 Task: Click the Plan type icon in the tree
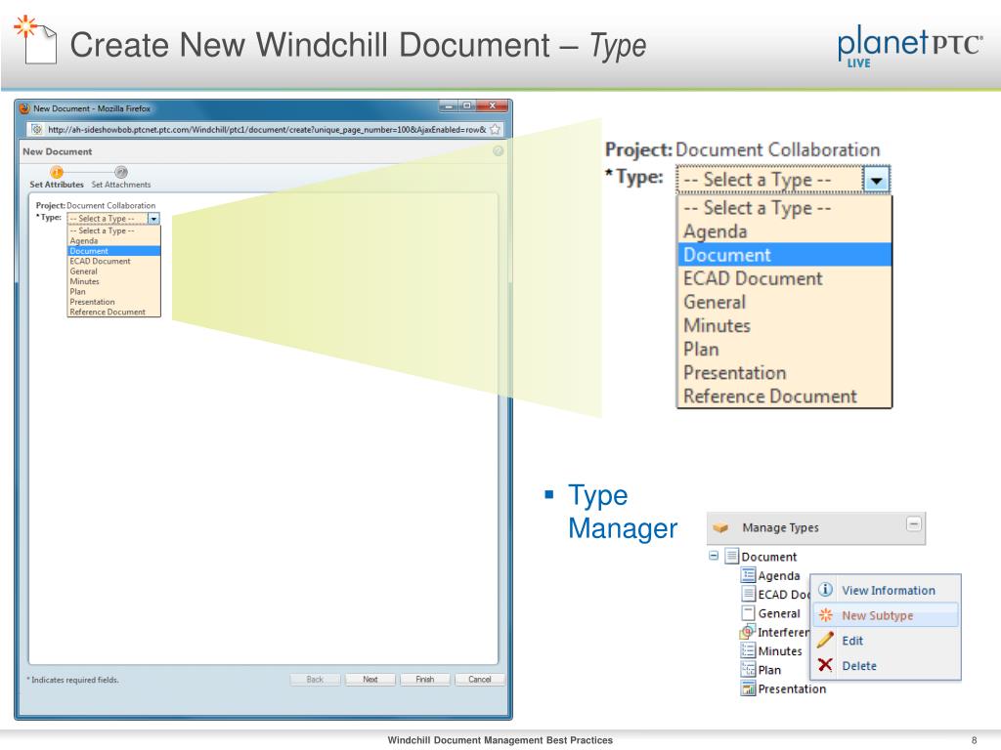point(748,670)
